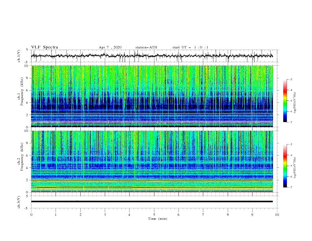312x241 pixels.
Task: Click the "ch.3(V)" axis label
Action: click(x=19, y=202)
